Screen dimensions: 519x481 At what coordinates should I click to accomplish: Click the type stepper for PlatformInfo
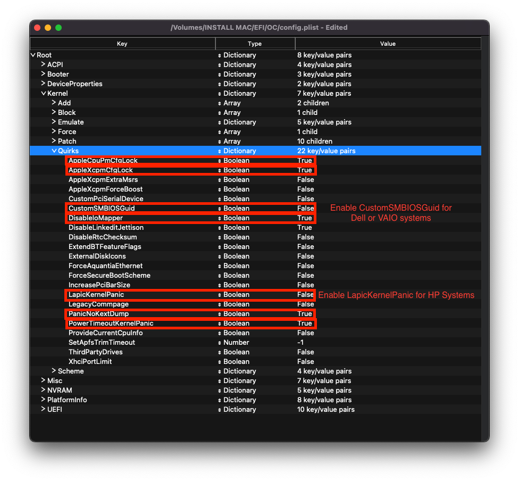(220, 400)
